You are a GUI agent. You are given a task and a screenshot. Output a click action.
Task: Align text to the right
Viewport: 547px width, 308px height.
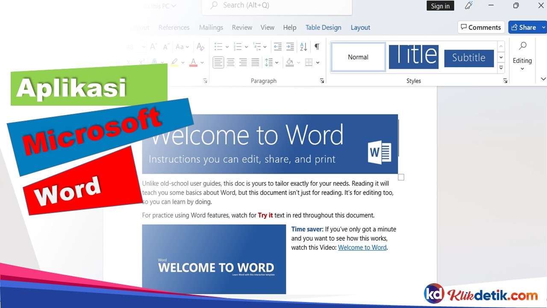243,62
